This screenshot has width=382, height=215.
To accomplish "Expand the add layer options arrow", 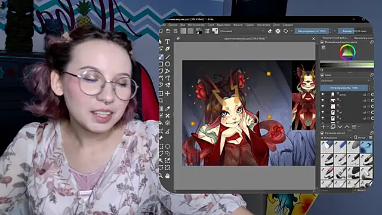I will click(328, 127).
